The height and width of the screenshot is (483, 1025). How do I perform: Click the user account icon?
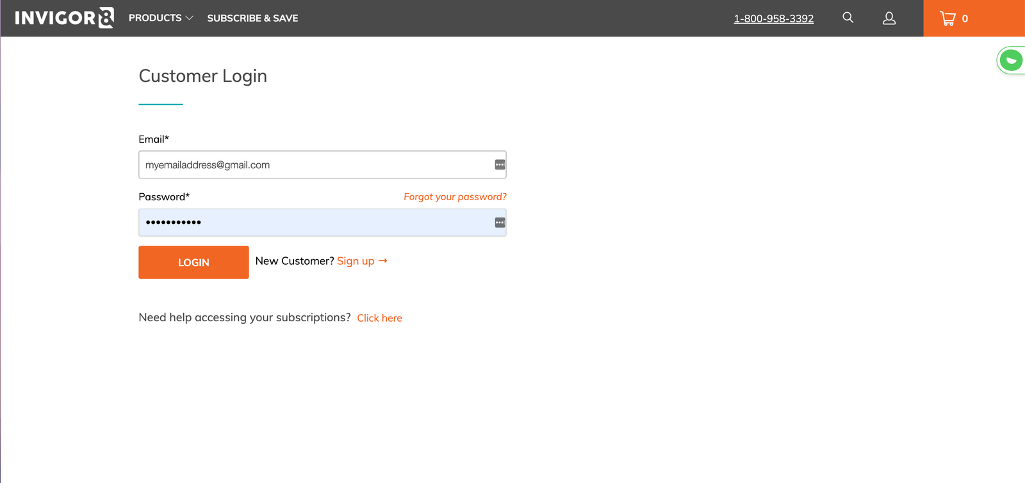[x=889, y=19]
